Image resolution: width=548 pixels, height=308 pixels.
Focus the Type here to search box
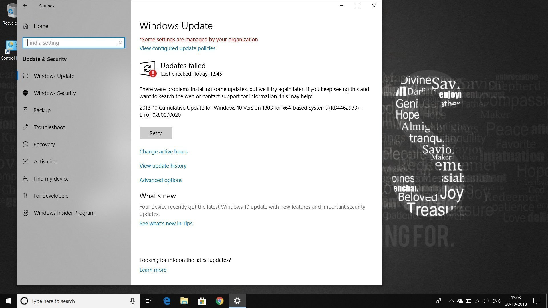(x=78, y=301)
